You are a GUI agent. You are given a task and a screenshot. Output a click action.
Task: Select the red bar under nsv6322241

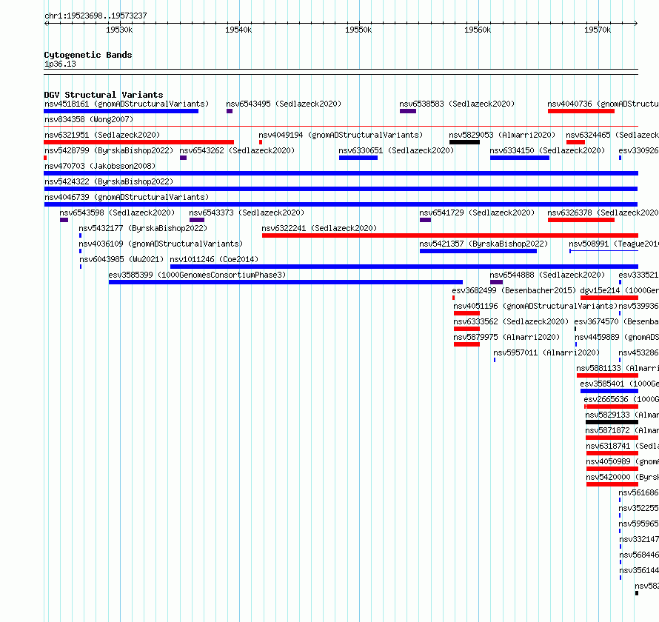click(450, 235)
